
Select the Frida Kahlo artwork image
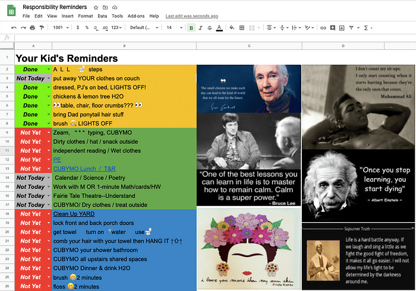point(249,249)
